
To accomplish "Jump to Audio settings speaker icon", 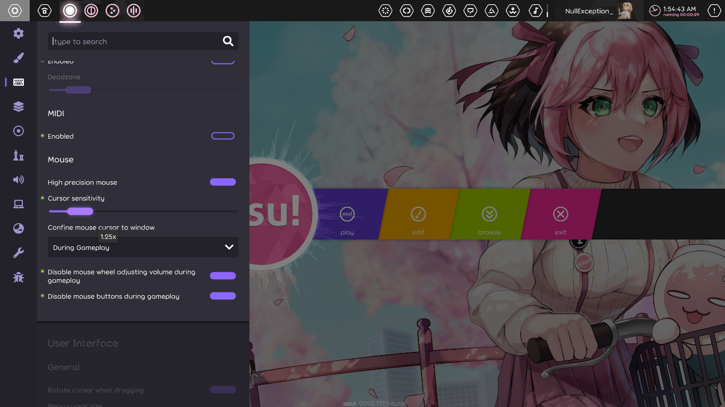I will coord(19,180).
